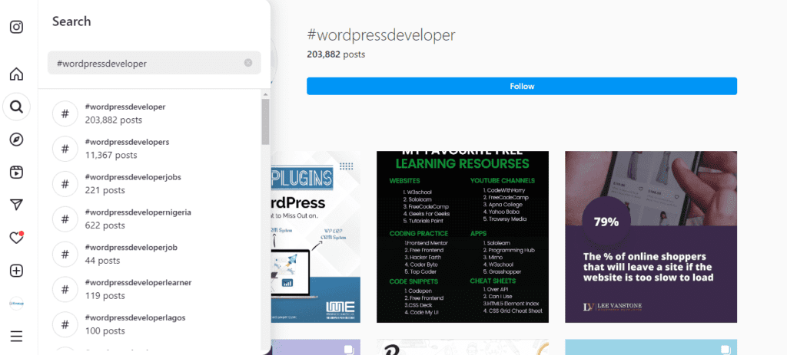The width and height of the screenshot is (787, 355).
Task: Select #wordpressdevelopers result with 11,367 posts
Action: (127, 149)
